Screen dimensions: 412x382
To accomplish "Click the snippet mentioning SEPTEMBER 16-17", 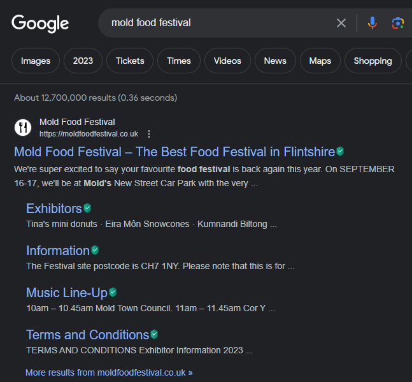I will (x=204, y=176).
